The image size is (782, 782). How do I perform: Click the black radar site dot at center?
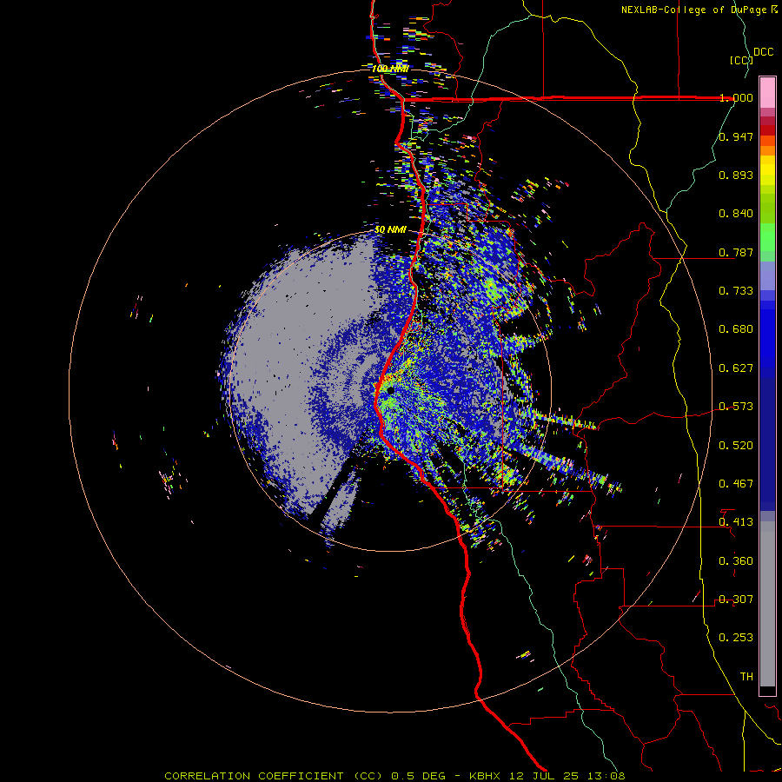[x=390, y=390]
